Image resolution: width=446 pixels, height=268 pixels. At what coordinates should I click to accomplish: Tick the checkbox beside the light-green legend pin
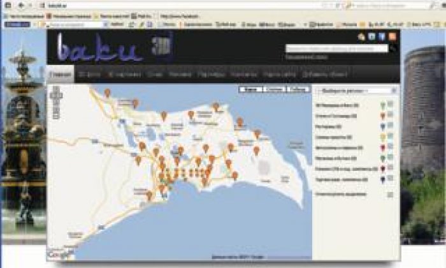pyautogui.click(x=391, y=104)
